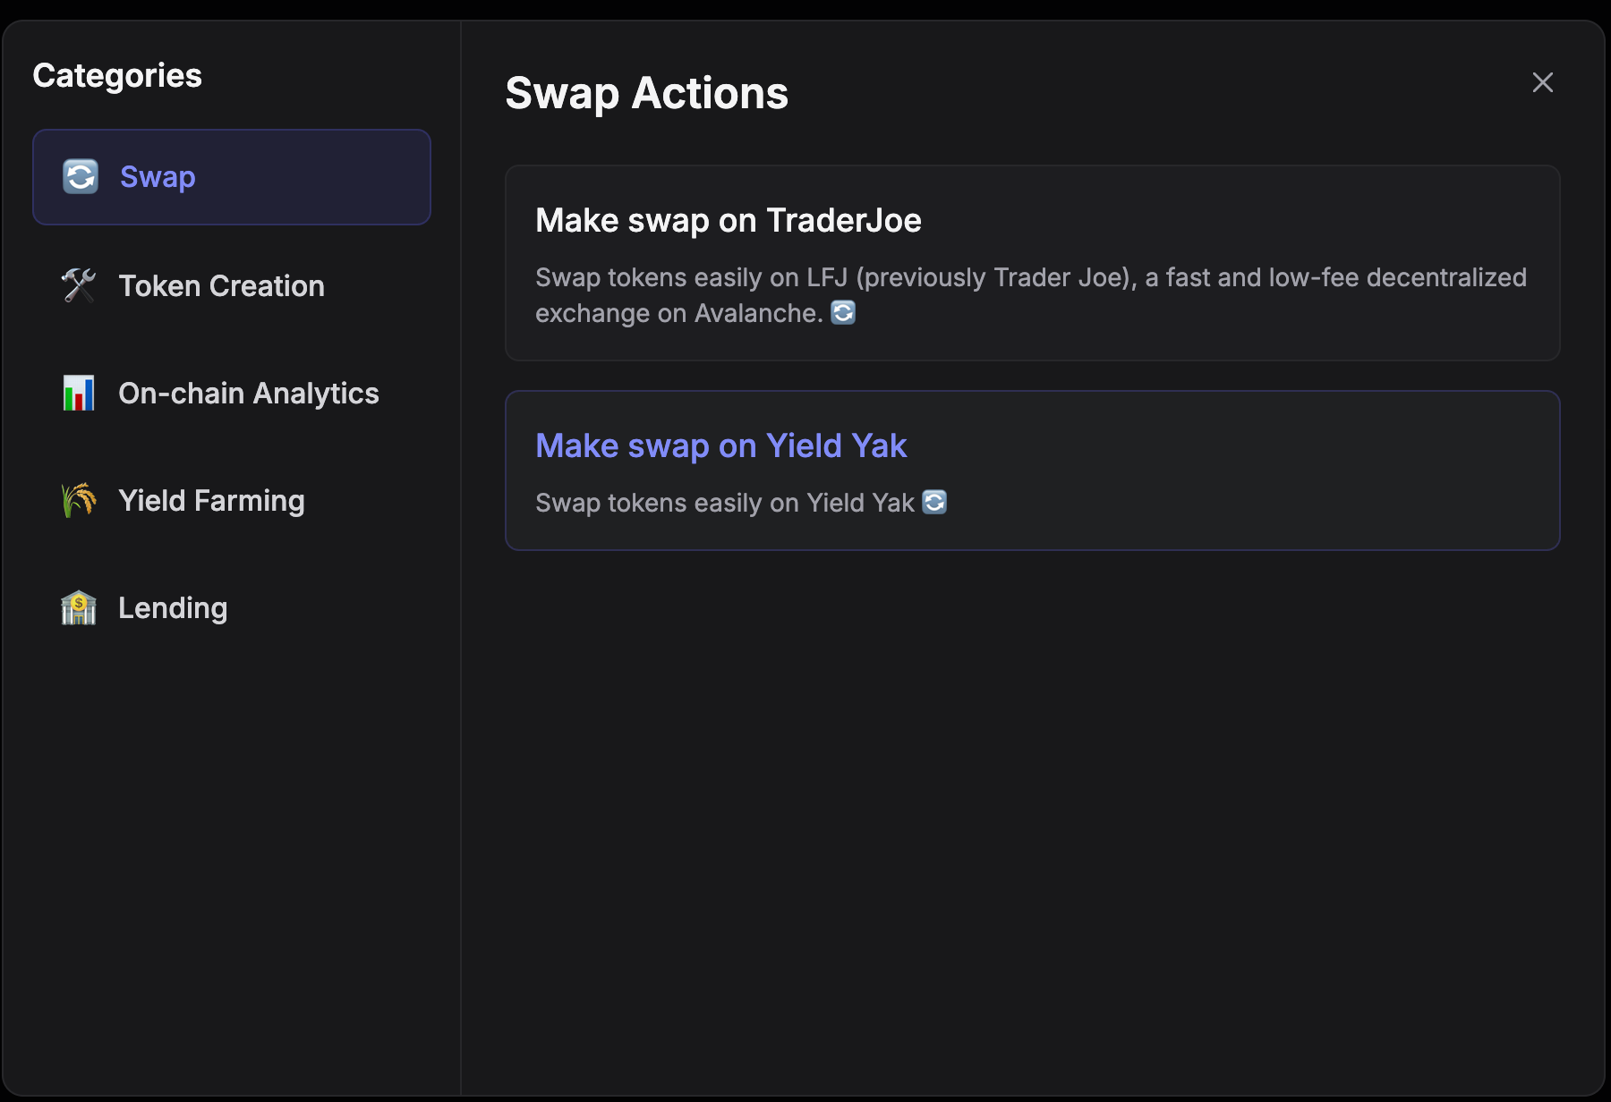Choose 'Make swap on Yield Yak' action
The width and height of the screenshot is (1611, 1102).
click(x=1032, y=470)
